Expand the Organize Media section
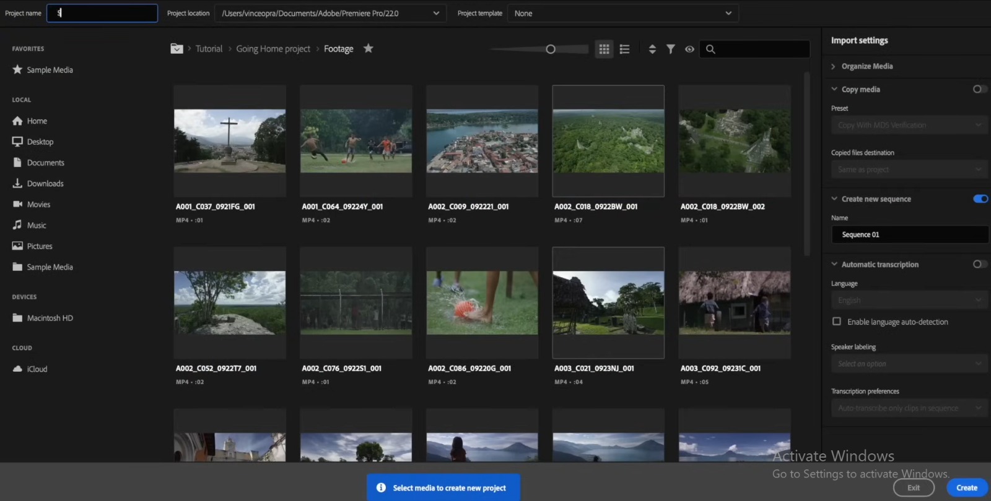 click(x=834, y=66)
